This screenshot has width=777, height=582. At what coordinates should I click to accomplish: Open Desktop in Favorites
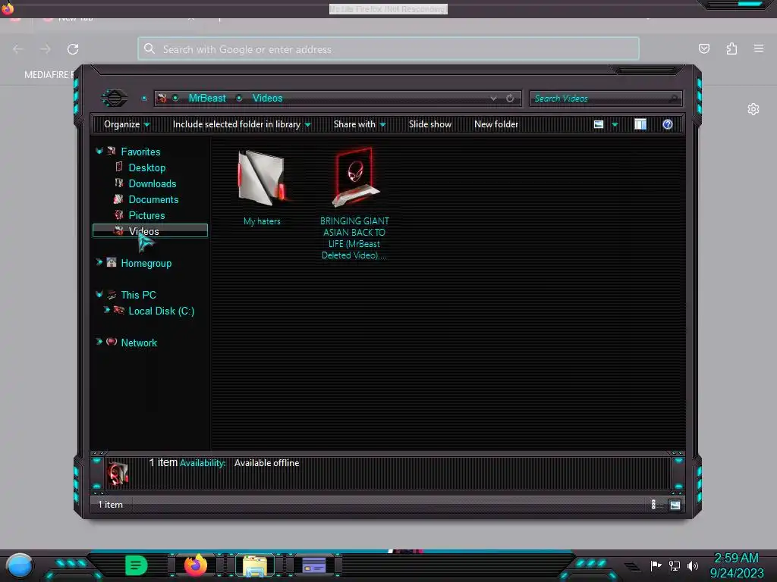click(146, 167)
